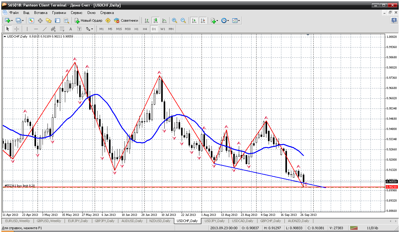Switch chart to bar chart mode

(x=147, y=20)
